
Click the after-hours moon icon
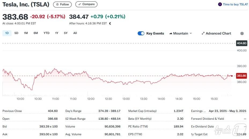(x=110, y=24)
